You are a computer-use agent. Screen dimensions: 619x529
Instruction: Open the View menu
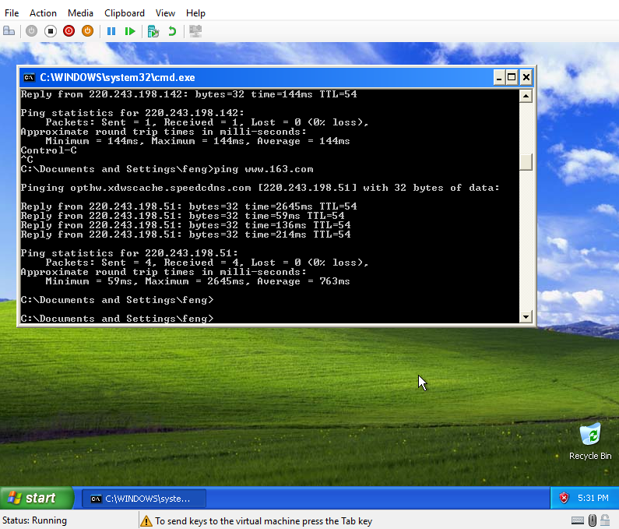[165, 12]
